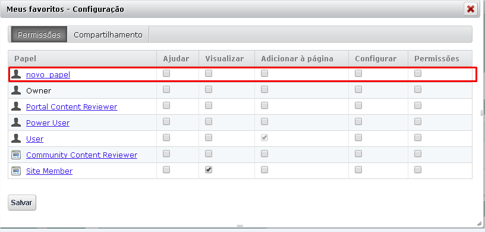The height and width of the screenshot is (232, 485).
Task: Click the Owner role user icon
Action: pyautogui.click(x=16, y=90)
